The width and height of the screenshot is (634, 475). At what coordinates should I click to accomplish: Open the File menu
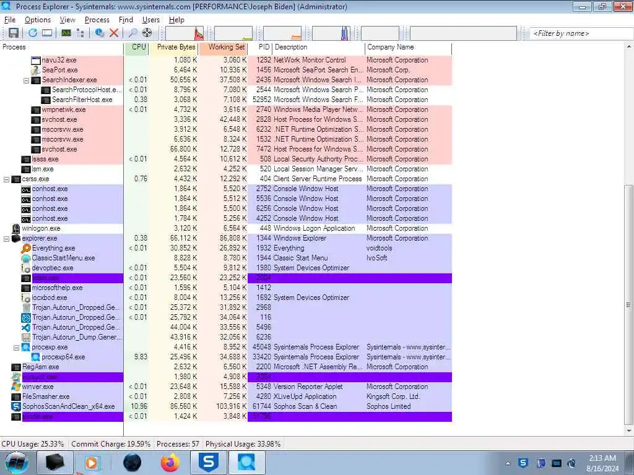(x=10, y=20)
